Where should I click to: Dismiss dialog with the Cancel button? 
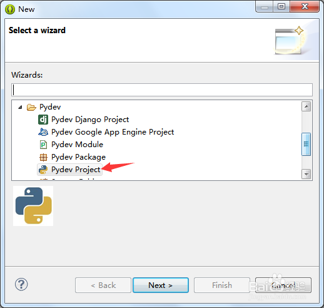[283, 285]
